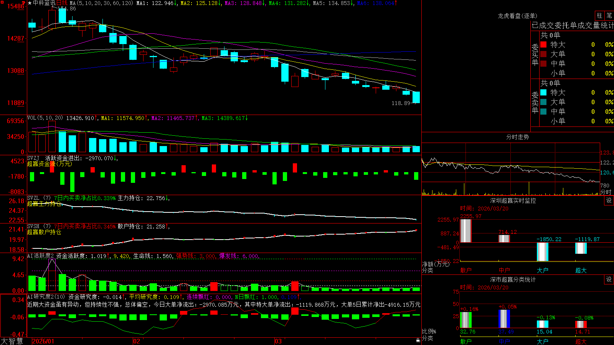This screenshot has width=614, height=345.
Task: Click the green 散户 32.76 bar in 分类统计
Action: (x=465, y=320)
